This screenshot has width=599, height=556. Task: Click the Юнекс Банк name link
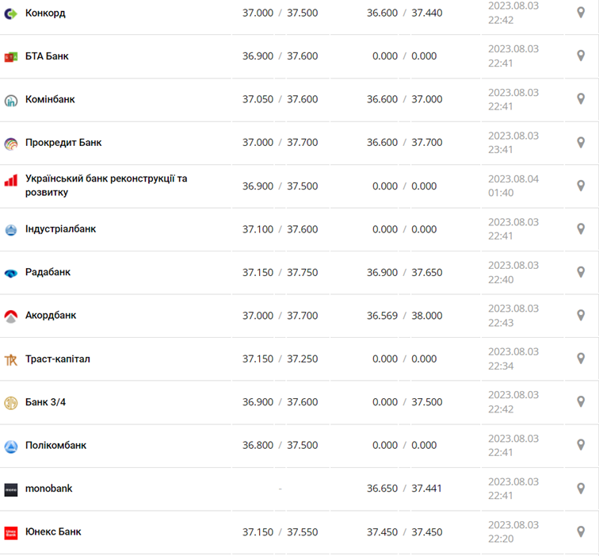coord(53,531)
